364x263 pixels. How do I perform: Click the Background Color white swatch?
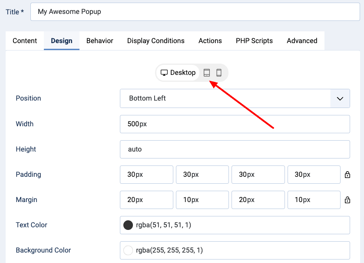(x=128, y=250)
